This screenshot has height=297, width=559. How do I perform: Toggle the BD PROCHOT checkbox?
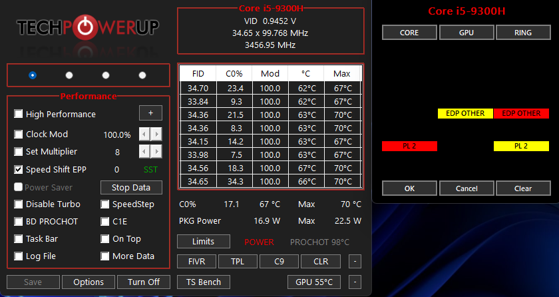[x=18, y=221]
